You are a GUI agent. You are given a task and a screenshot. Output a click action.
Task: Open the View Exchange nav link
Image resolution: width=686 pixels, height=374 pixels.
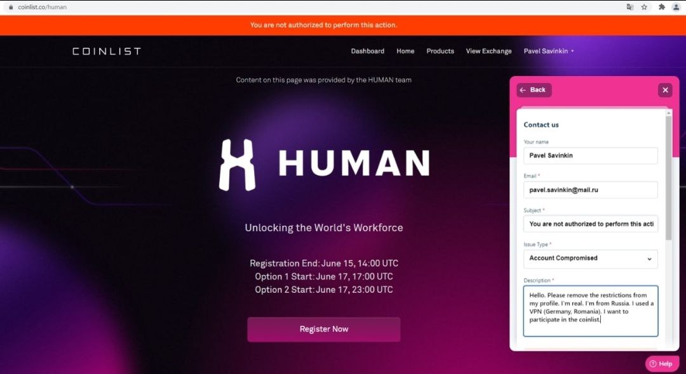pyautogui.click(x=488, y=51)
